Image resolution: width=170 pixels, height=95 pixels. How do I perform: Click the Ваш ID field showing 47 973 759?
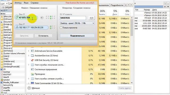pyautogui.click(x=26, y=18)
